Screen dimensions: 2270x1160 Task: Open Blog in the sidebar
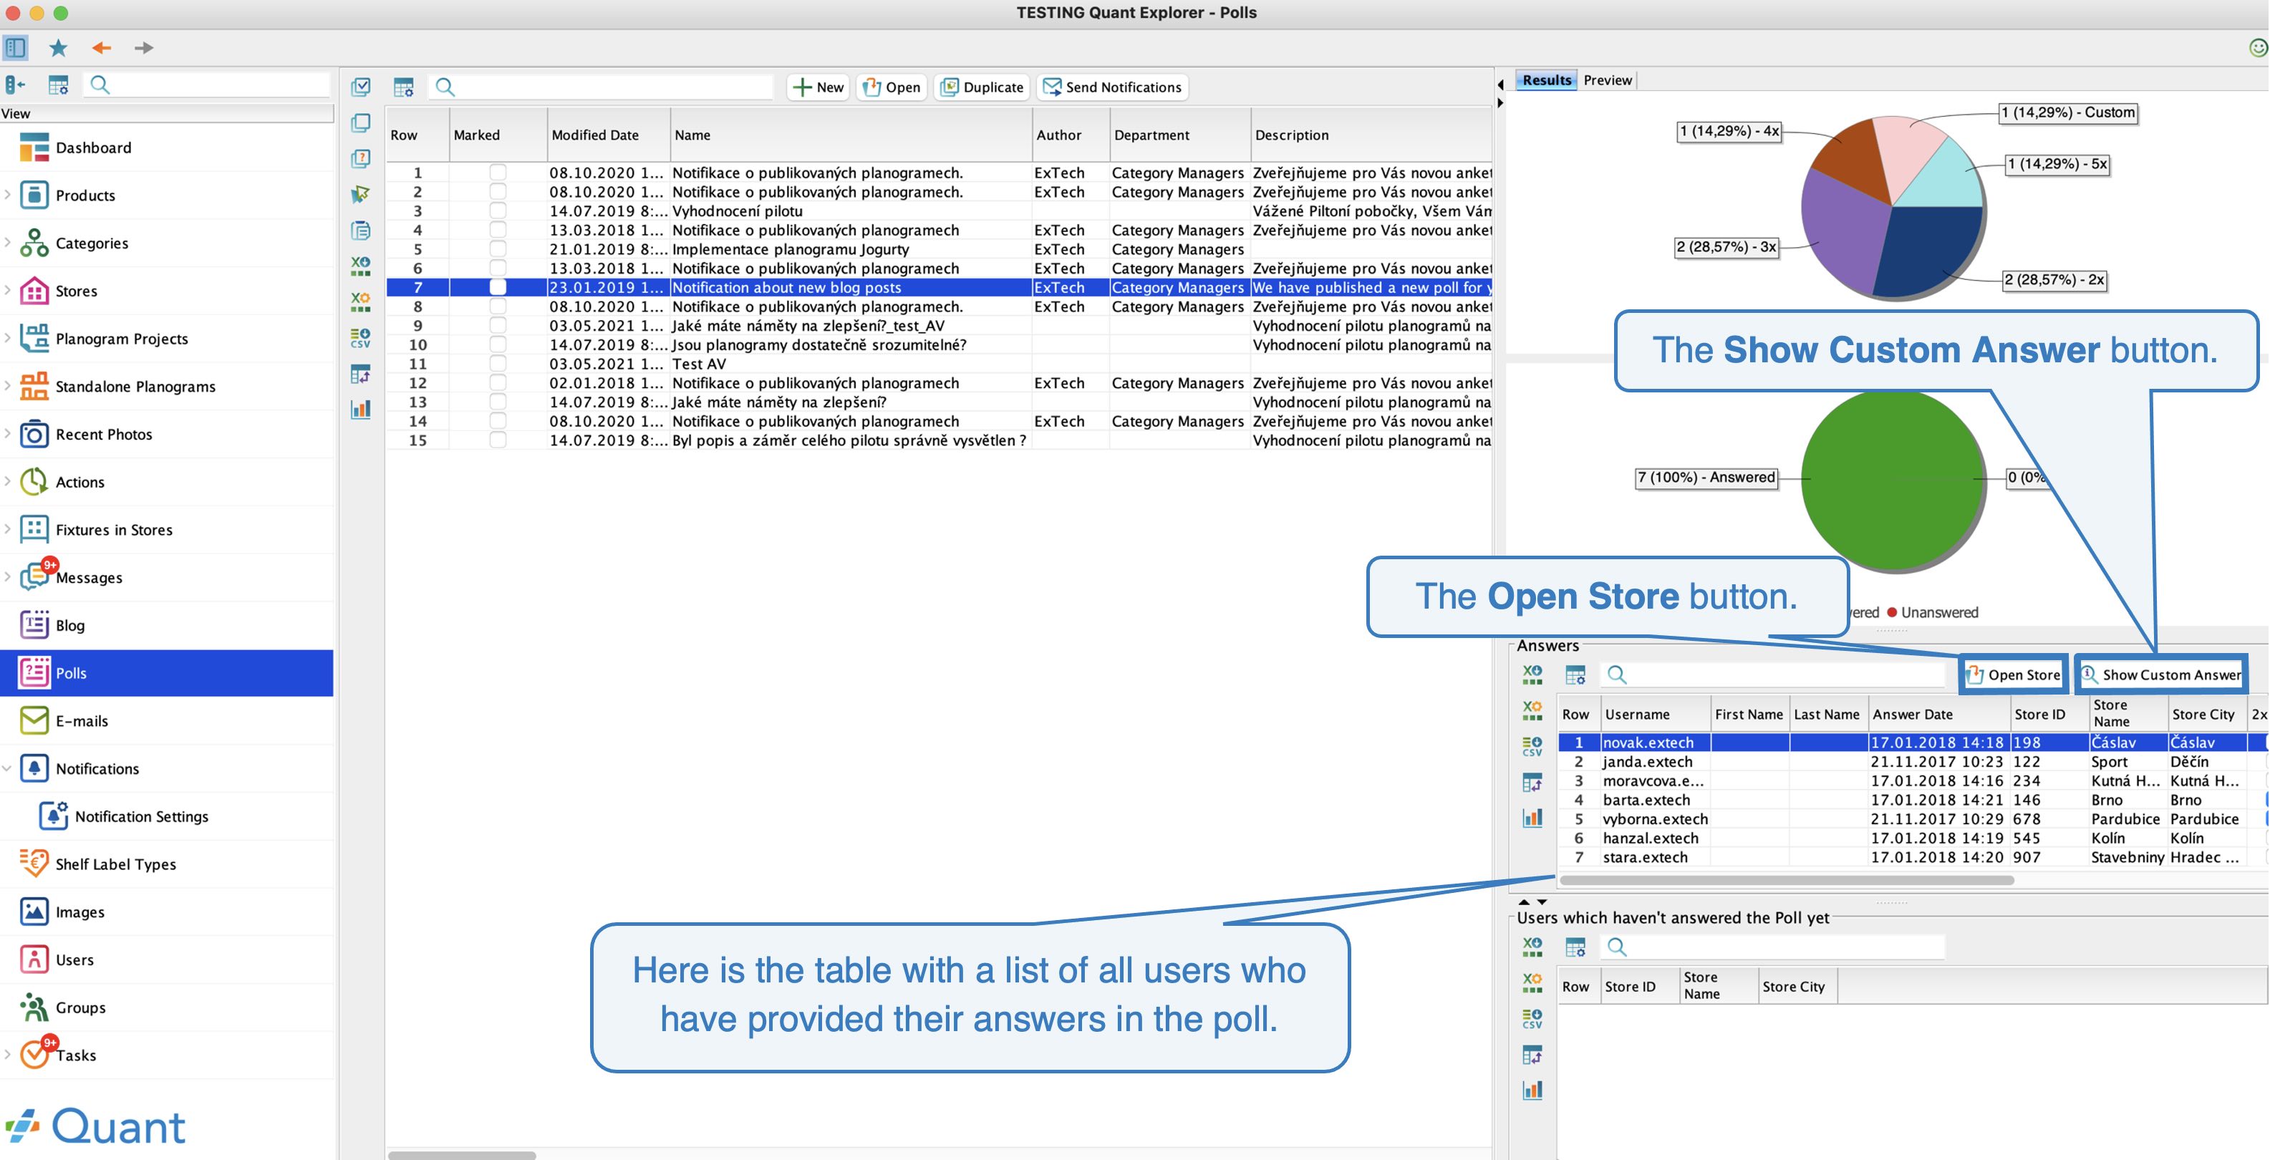pos(168,625)
